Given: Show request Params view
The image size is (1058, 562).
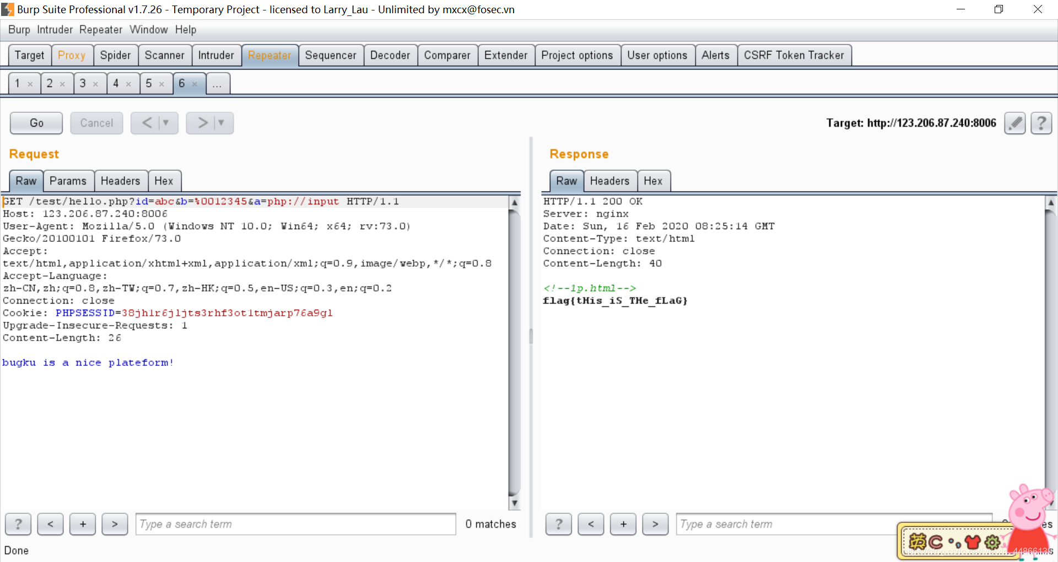Looking at the screenshot, I should (x=68, y=181).
